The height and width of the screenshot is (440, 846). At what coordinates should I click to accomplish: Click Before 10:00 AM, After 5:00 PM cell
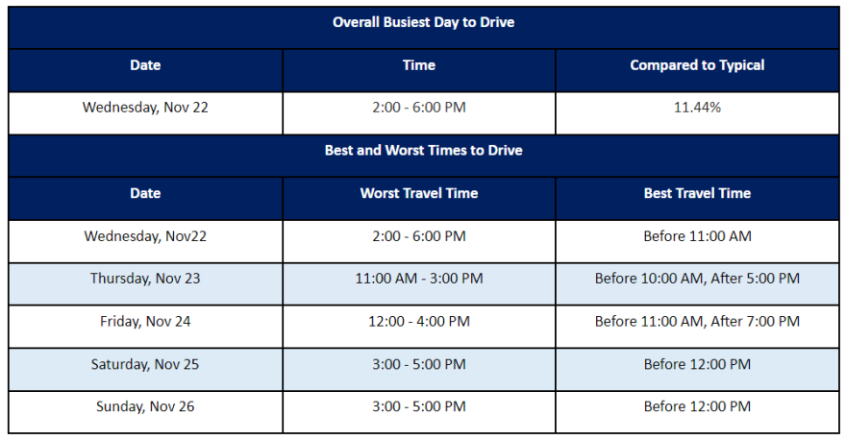click(x=697, y=279)
